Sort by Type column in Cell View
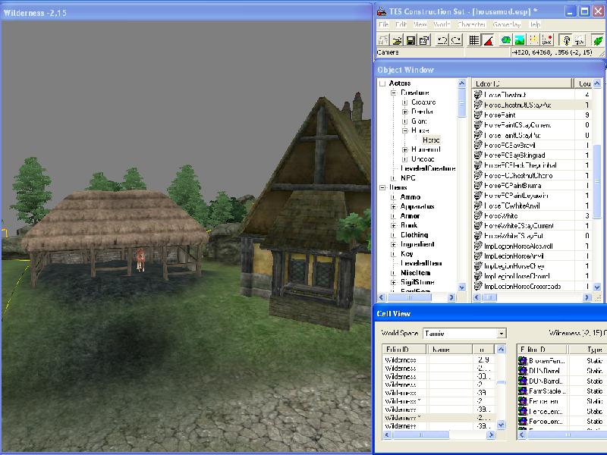607x455 pixels. pyautogui.click(x=587, y=350)
